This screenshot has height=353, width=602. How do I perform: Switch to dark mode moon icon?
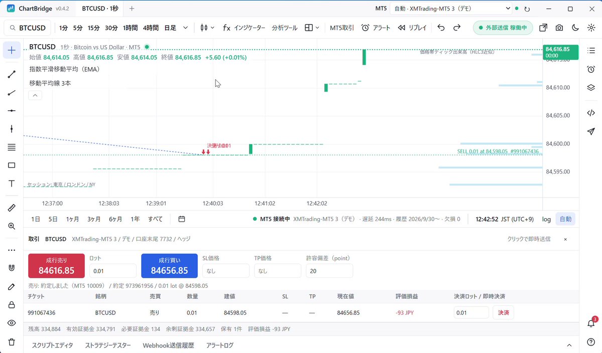point(575,28)
